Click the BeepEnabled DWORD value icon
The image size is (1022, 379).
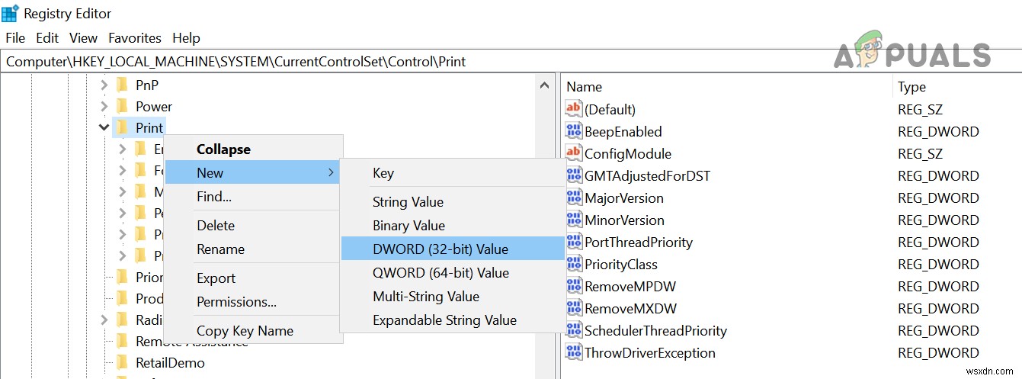pos(574,131)
